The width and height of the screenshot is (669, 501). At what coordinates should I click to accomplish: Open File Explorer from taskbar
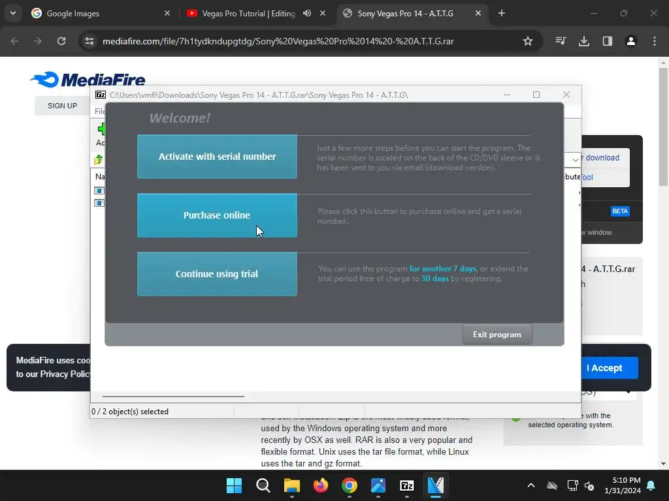pos(292,485)
